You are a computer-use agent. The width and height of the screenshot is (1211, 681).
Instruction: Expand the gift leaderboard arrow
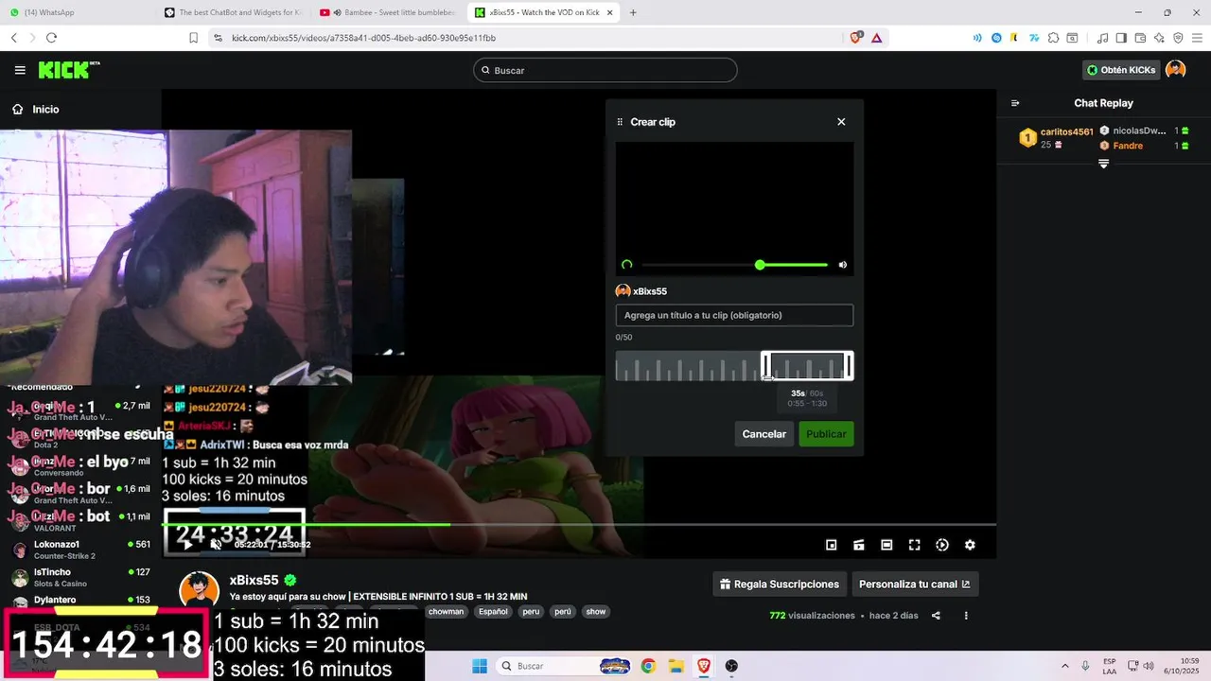(x=1103, y=164)
